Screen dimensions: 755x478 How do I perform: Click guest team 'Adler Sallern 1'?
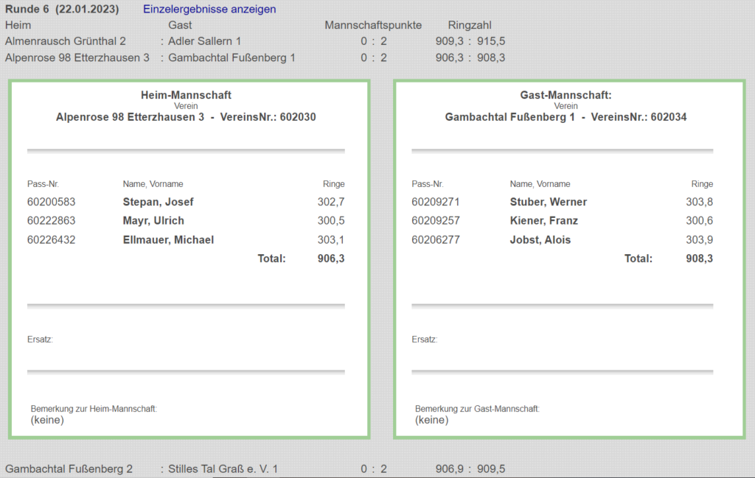[x=204, y=41]
